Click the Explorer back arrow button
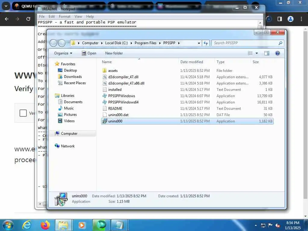 point(53,43)
